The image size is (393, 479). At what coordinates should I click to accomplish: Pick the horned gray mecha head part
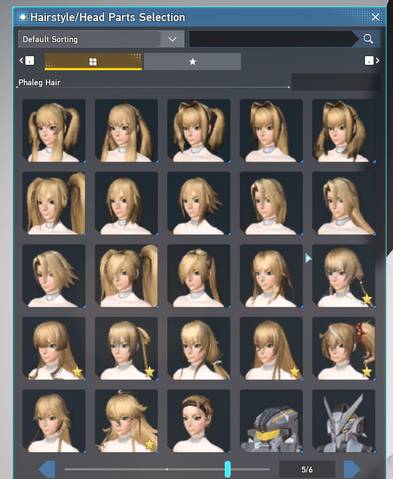pos(343,421)
